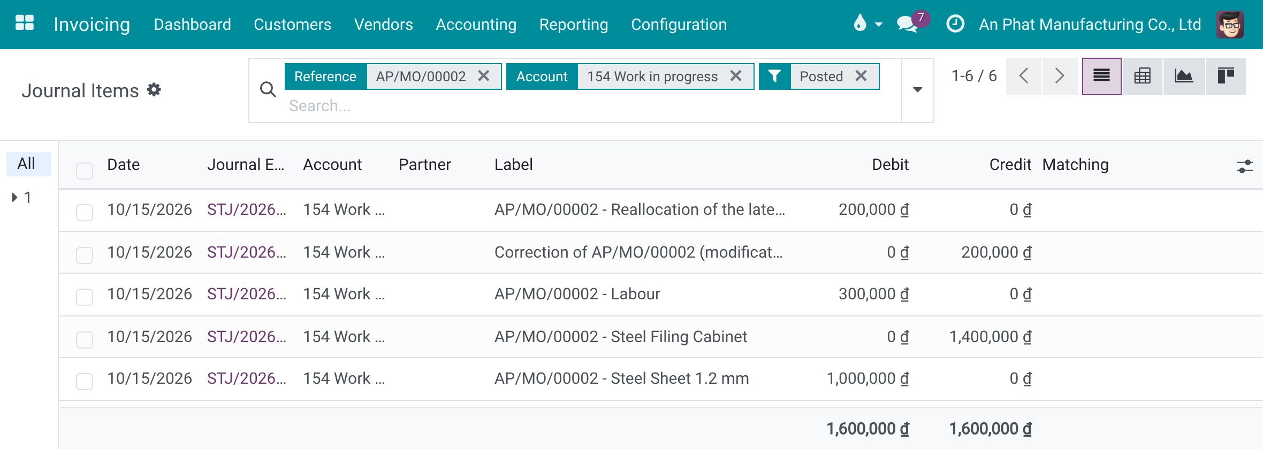1263x449 pixels.
Task: Click the Journal Items gear settings icon
Action: 154,90
